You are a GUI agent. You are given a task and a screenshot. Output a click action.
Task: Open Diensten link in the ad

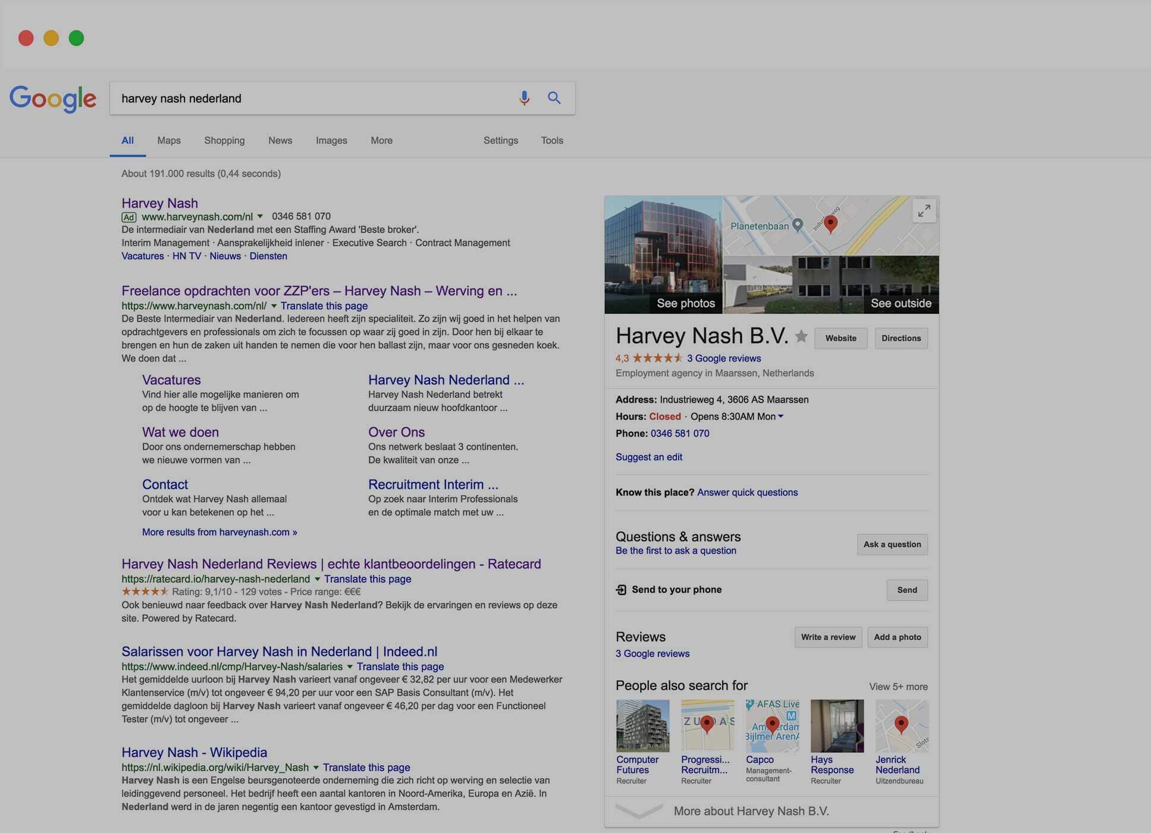tap(268, 256)
